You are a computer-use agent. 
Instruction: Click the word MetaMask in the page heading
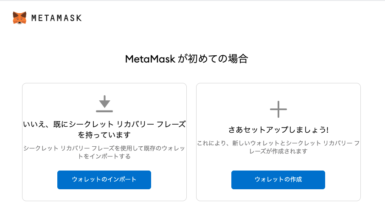pyautogui.click(x=150, y=59)
